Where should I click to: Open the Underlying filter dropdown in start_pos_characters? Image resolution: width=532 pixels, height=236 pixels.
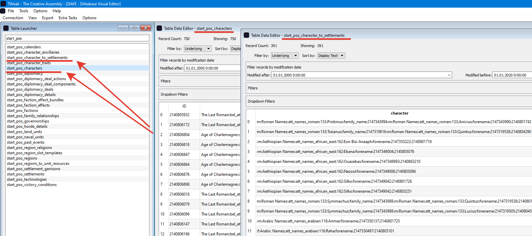click(x=198, y=49)
